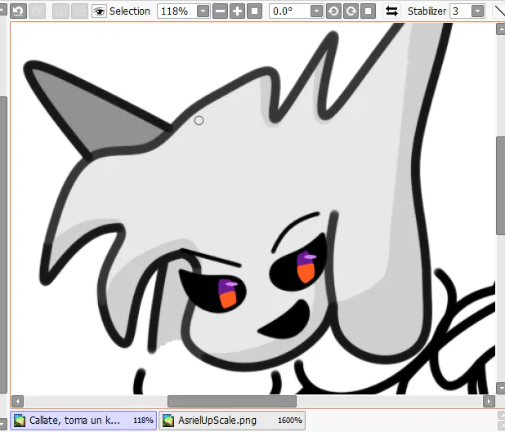Open the rotation angle dropdown arrow
This screenshot has height=432, width=505.
[x=316, y=11]
